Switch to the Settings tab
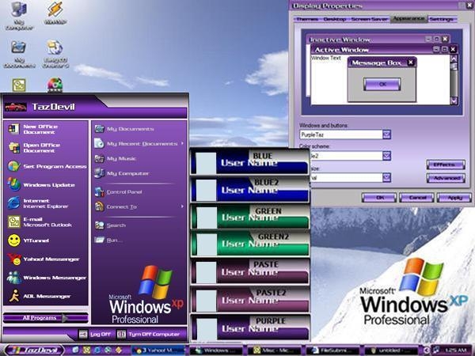Viewport: 475px width, 356px height. coord(442,19)
